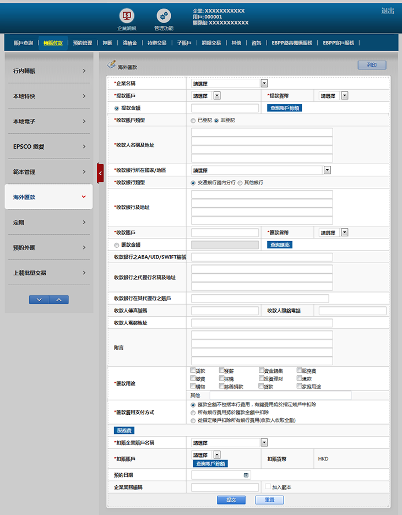Viewport: 402px width, 515px height.
Task: Select the 已登記 radio button
Action: (x=193, y=120)
